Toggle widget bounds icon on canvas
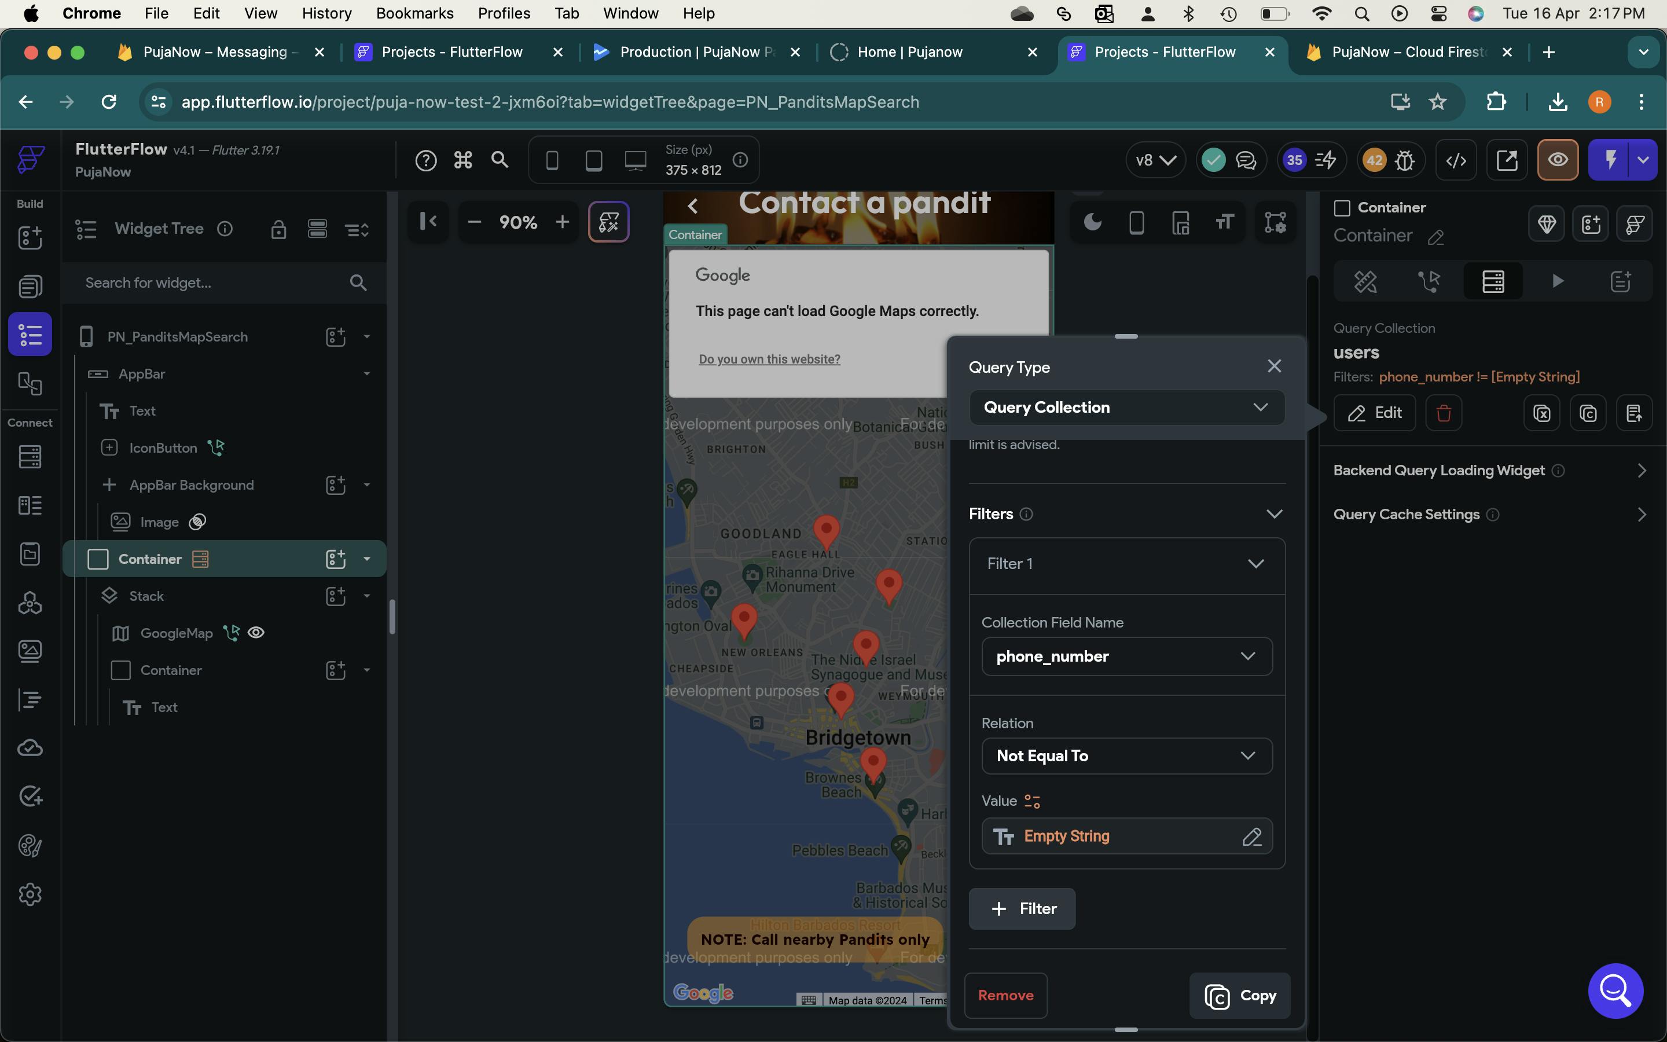This screenshot has height=1042, width=1667. coord(1275,223)
